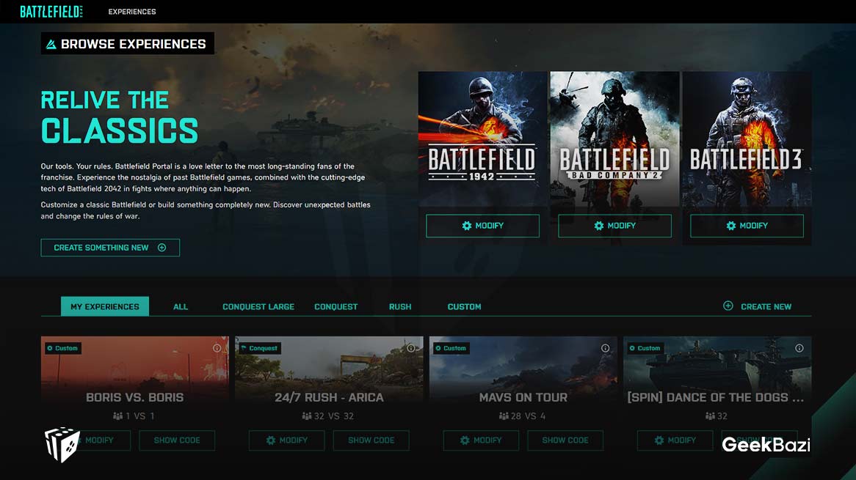This screenshot has width=856, height=480.
Task: Click the "1 VS 1" player count
Action: coord(134,416)
